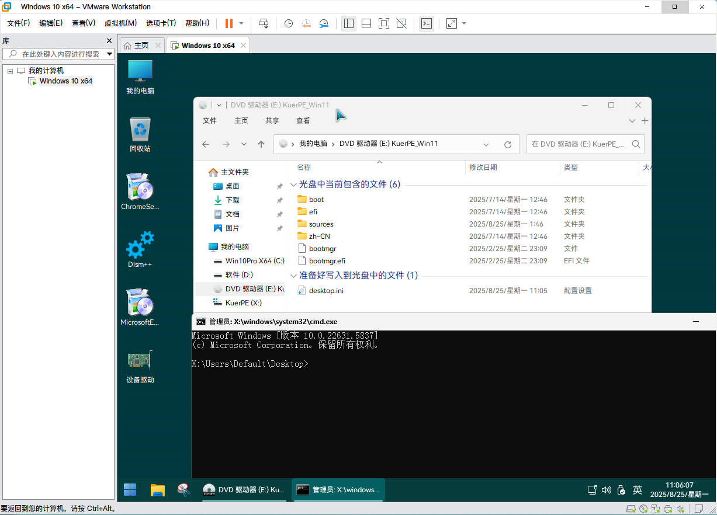
Task: Collapse 准备好写入到光盘中的文件 group
Action: pyautogui.click(x=293, y=276)
